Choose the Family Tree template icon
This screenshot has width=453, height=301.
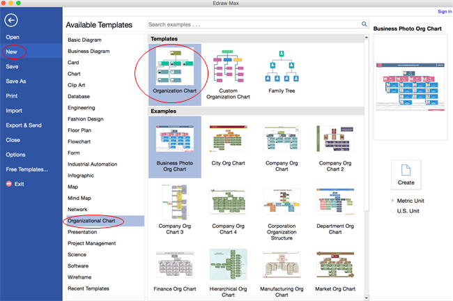click(x=282, y=66)
